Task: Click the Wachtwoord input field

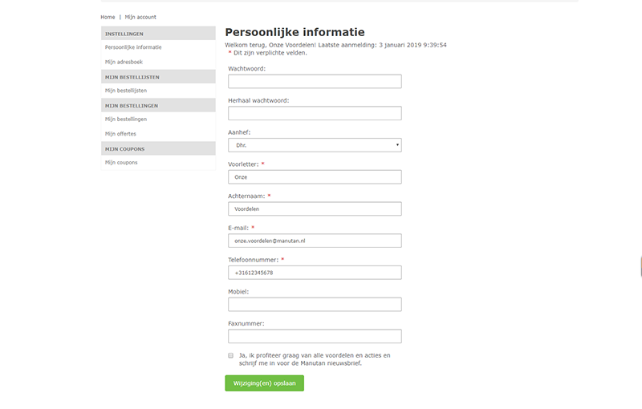Action: [x=315, y=81]
